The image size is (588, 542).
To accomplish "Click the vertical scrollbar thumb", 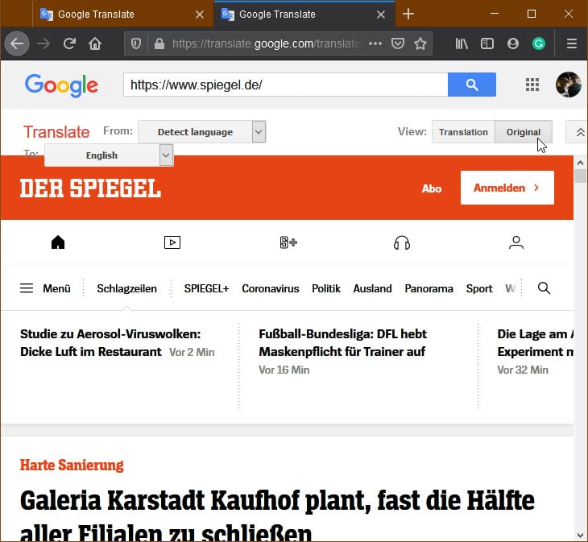I will (580, 176).
